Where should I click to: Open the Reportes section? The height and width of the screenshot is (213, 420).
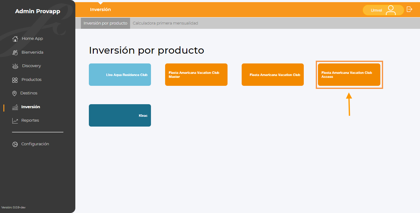coord(30,120)
